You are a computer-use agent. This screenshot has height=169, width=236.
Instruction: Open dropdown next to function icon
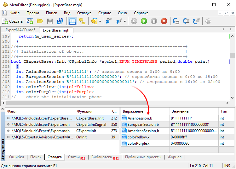[125, 21]
